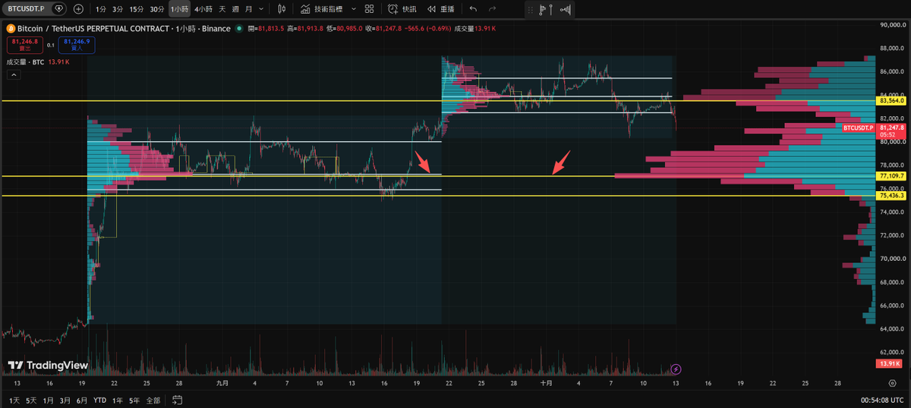Choose the 週 weekly interval
This screenshot has width=911, height=408.
(x=235, y=9)
